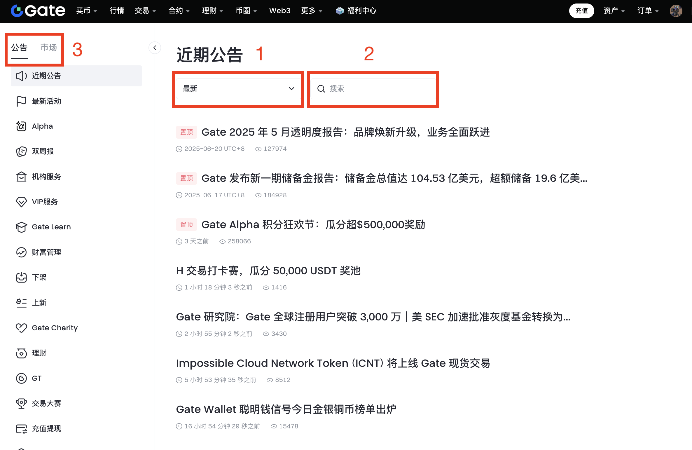Select 最新活动 in the sidebar
The height and width of the screenshot is (450, 692).
46,101
